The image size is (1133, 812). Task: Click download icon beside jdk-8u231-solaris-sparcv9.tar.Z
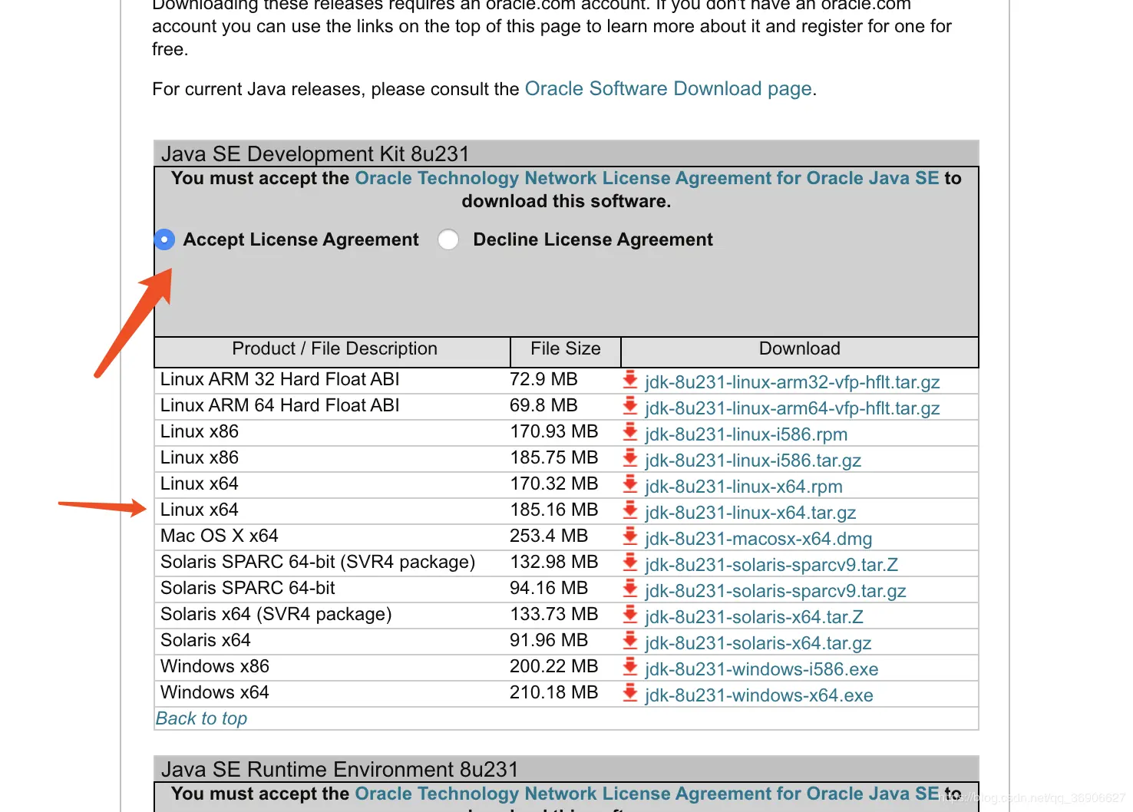point(630,562)
